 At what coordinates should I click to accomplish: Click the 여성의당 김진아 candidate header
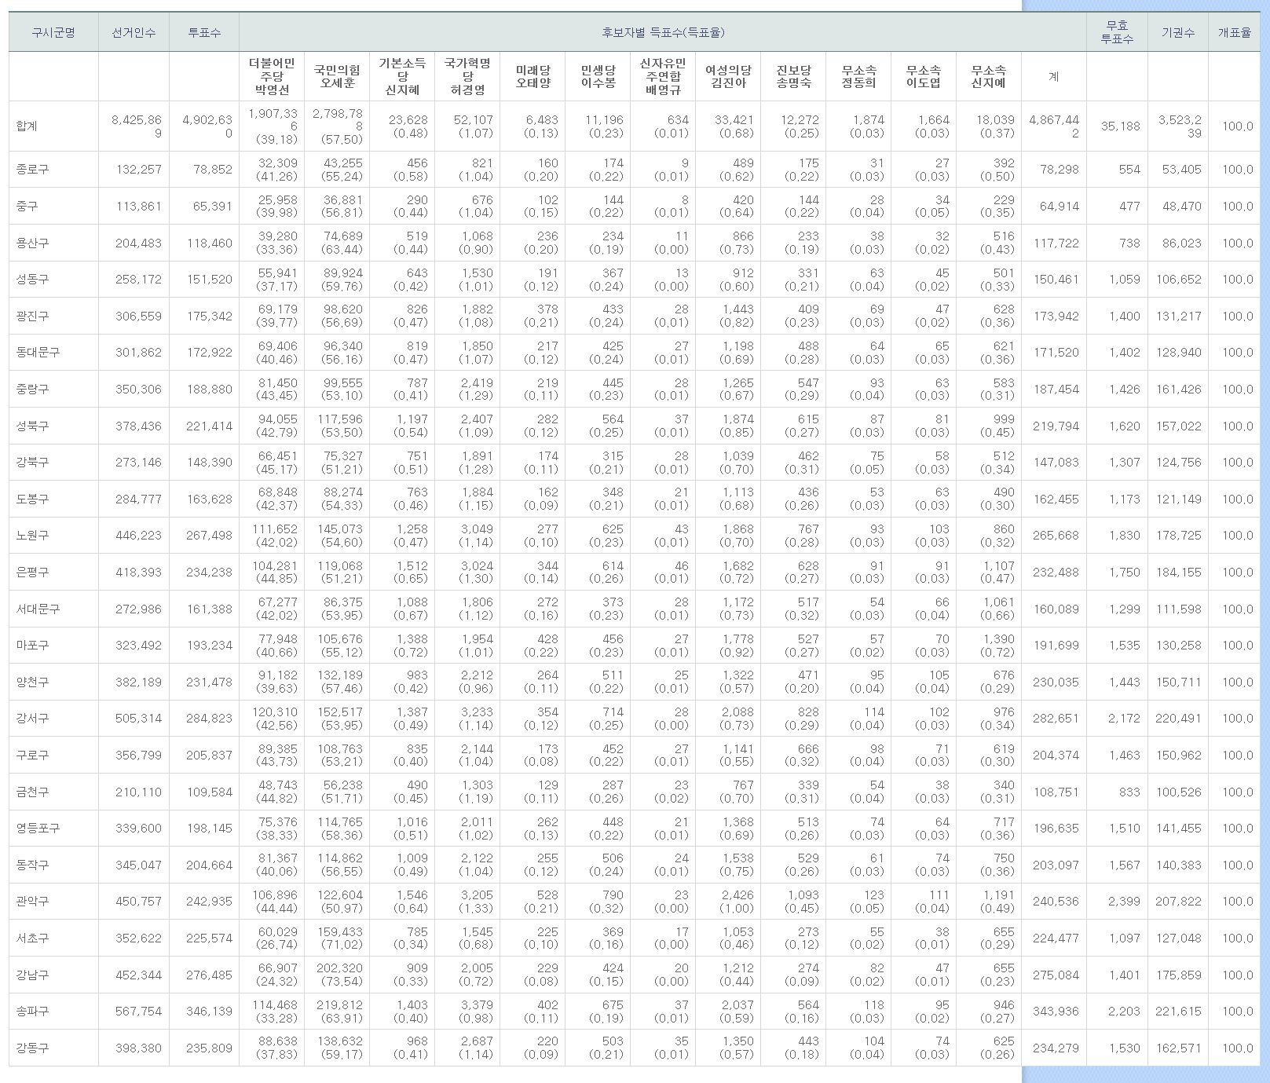click(728, 76)
